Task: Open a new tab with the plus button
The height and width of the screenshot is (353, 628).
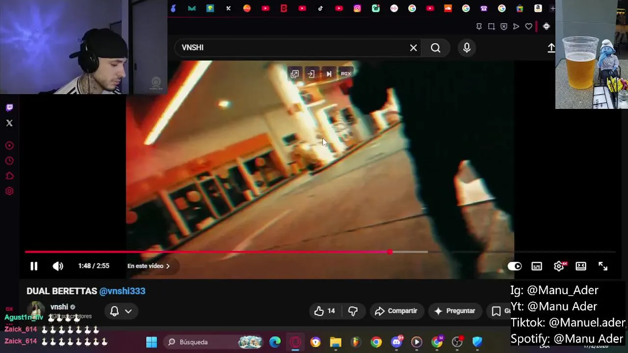Action: point(552,8)
